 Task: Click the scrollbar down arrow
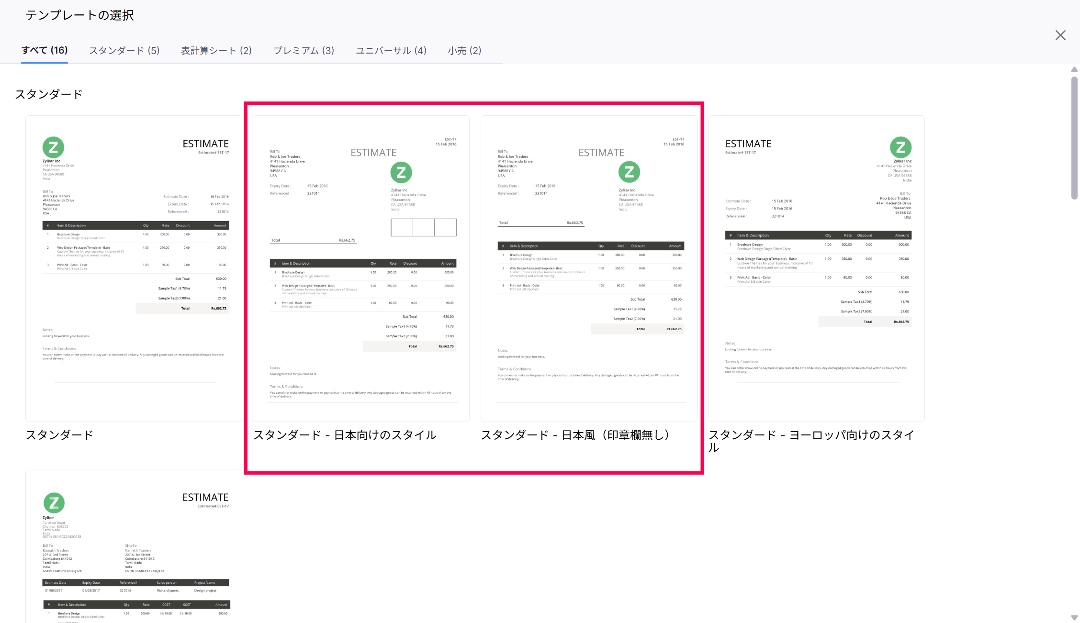click(x=1074, y=618)
